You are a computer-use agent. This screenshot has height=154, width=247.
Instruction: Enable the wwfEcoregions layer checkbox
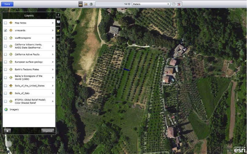[5, 38]
